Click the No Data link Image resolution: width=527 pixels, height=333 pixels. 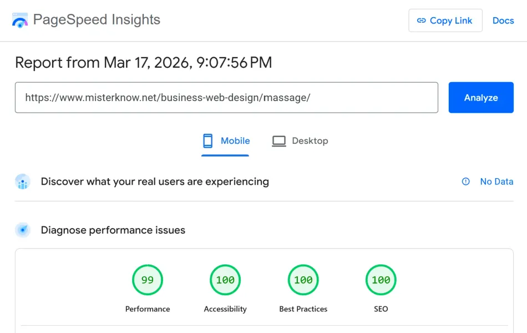496,181
